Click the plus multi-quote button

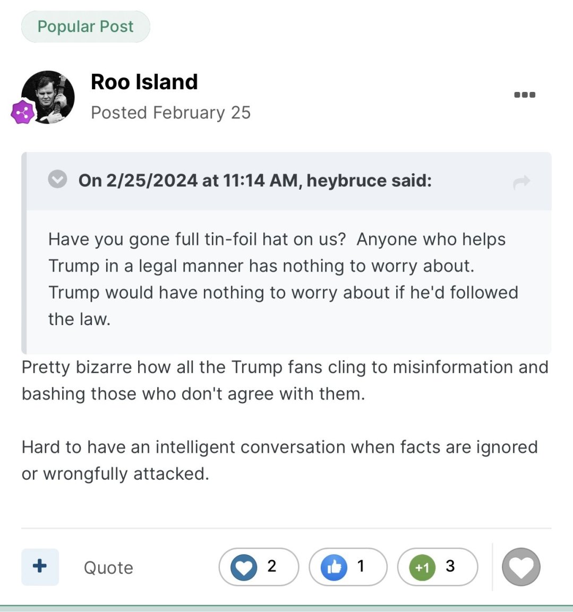(40, 567)
